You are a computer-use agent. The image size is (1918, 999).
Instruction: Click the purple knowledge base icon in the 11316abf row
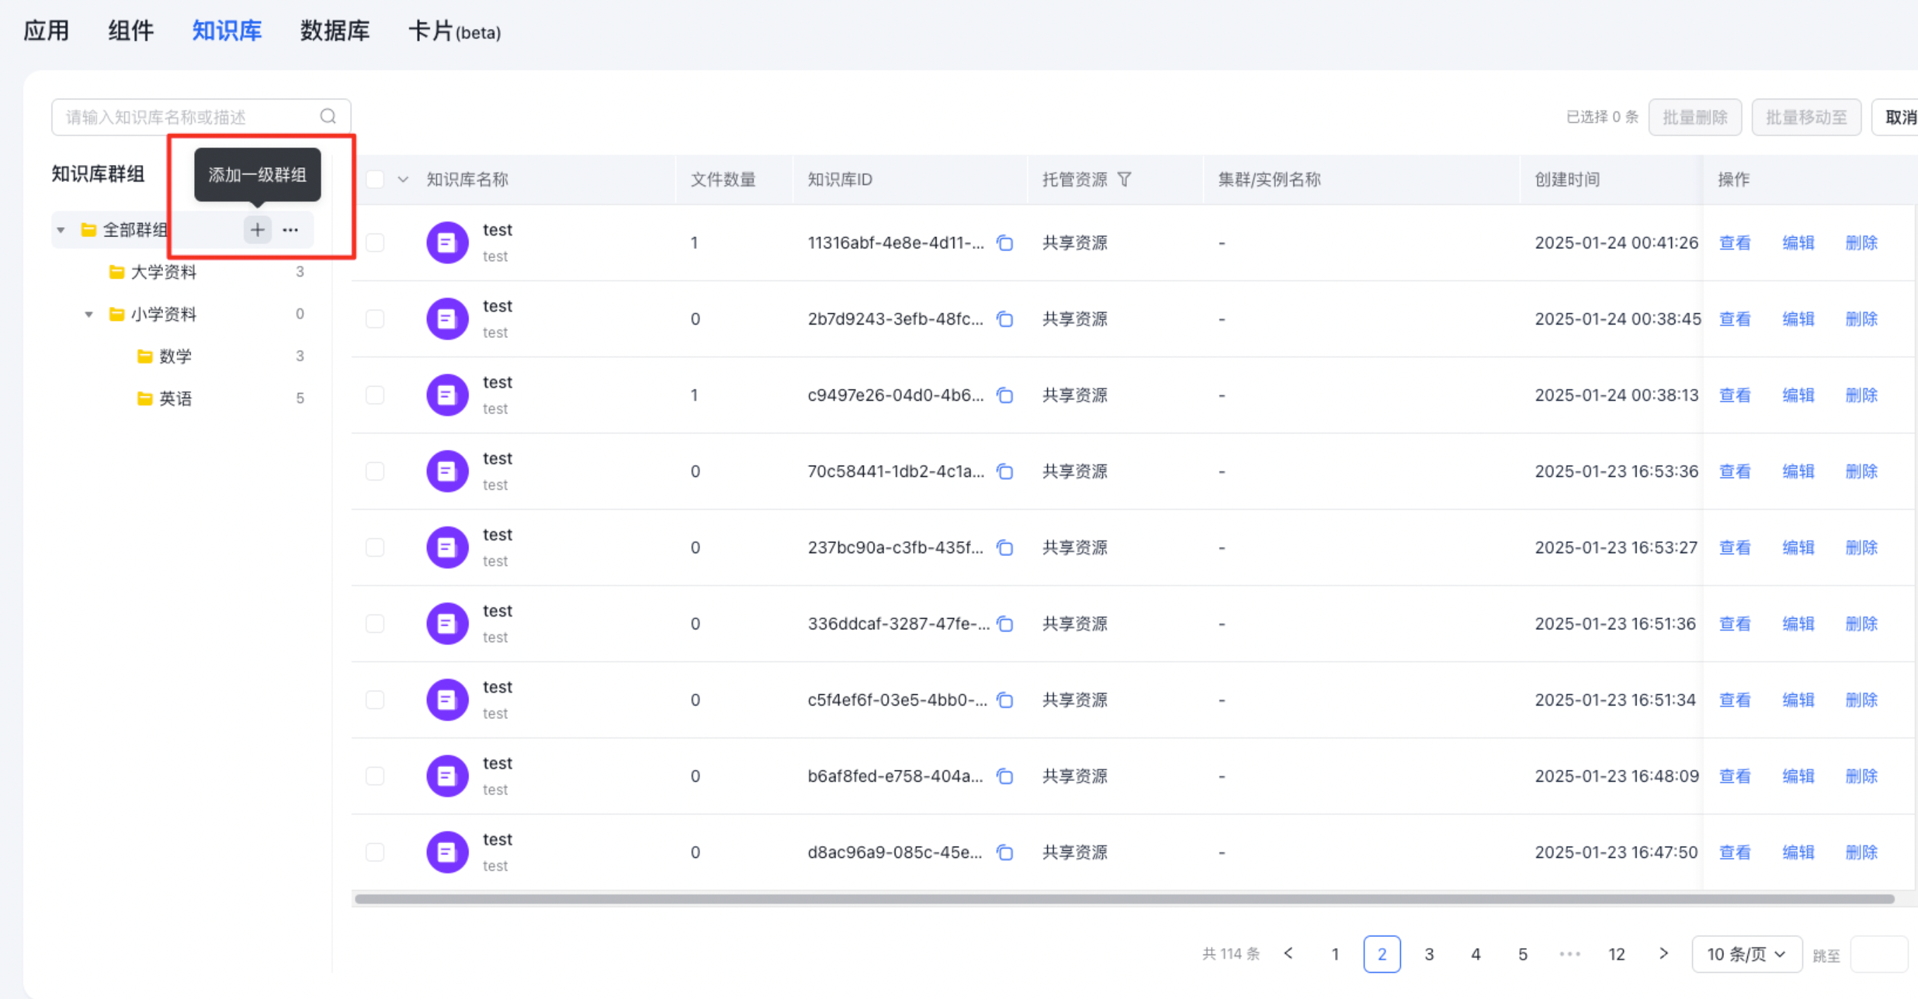coord(447,243)
